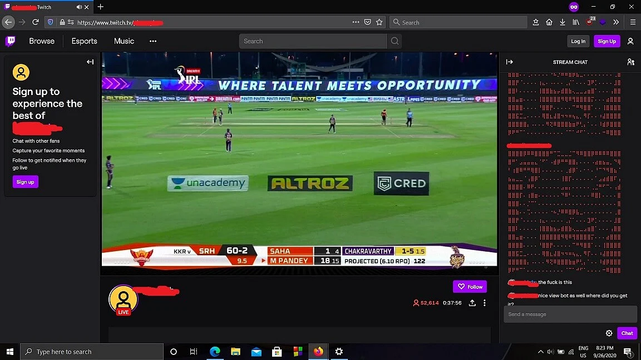This screenshot has height=360, width=641.
Task: Open the Esports tab
Action: point(84,41)
